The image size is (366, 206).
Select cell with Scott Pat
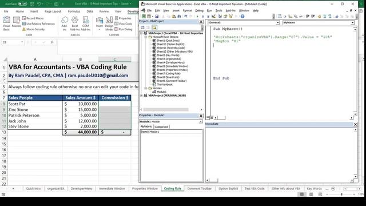pyautogui.click(x=35, y=104)
